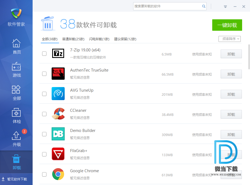Tick the Google Chrome checkbox

point(44,174)
